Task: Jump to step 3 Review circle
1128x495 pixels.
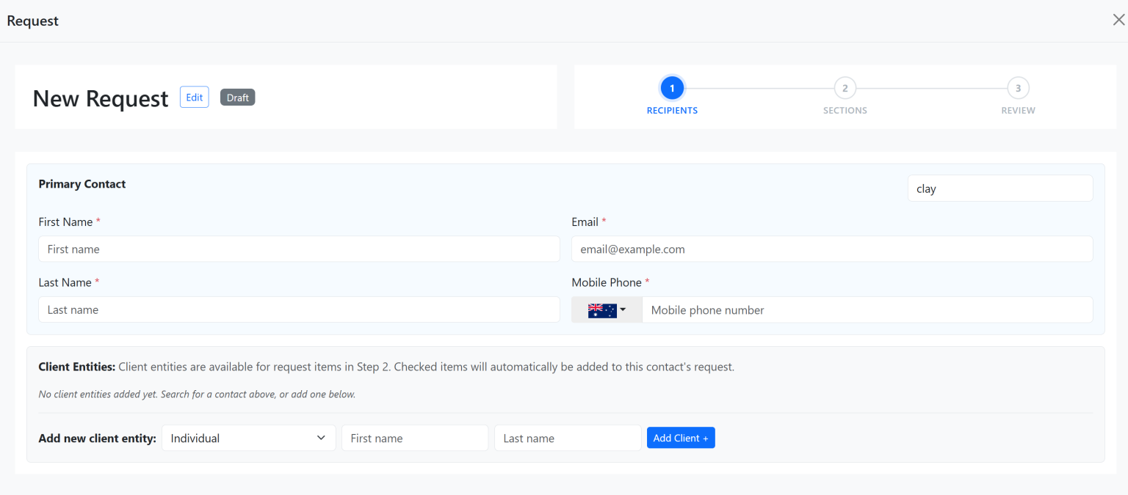Action: point(1018,89)
